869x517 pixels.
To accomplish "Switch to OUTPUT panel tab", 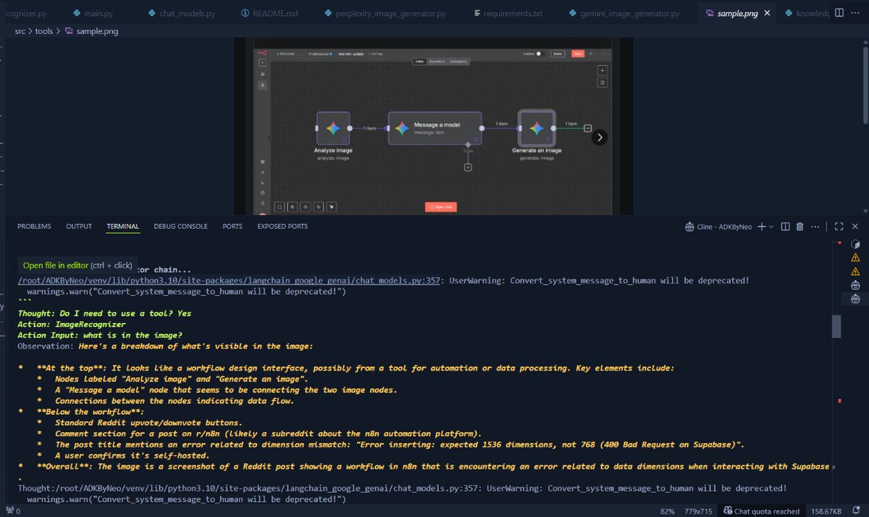I will click(x=79, y=227).
